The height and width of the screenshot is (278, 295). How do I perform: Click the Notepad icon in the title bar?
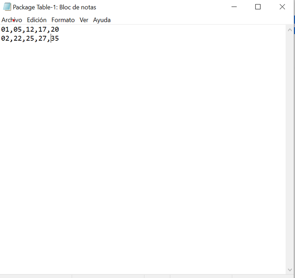coord(7,7)
